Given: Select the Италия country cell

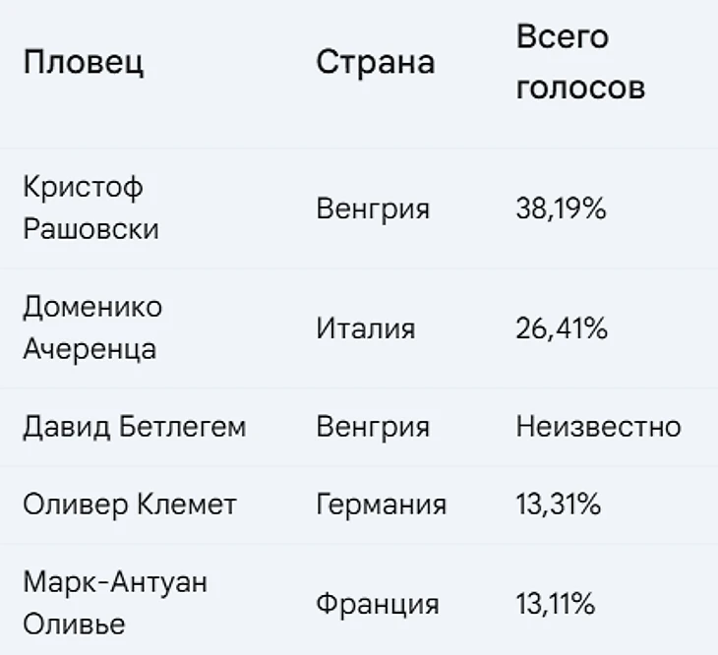Looking at the screenshot, I should tap(365, 328).
